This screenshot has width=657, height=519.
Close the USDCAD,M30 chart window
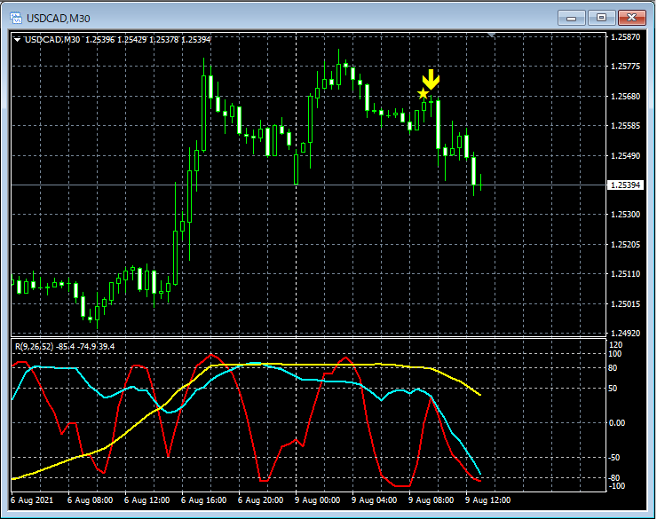point(631,18)
